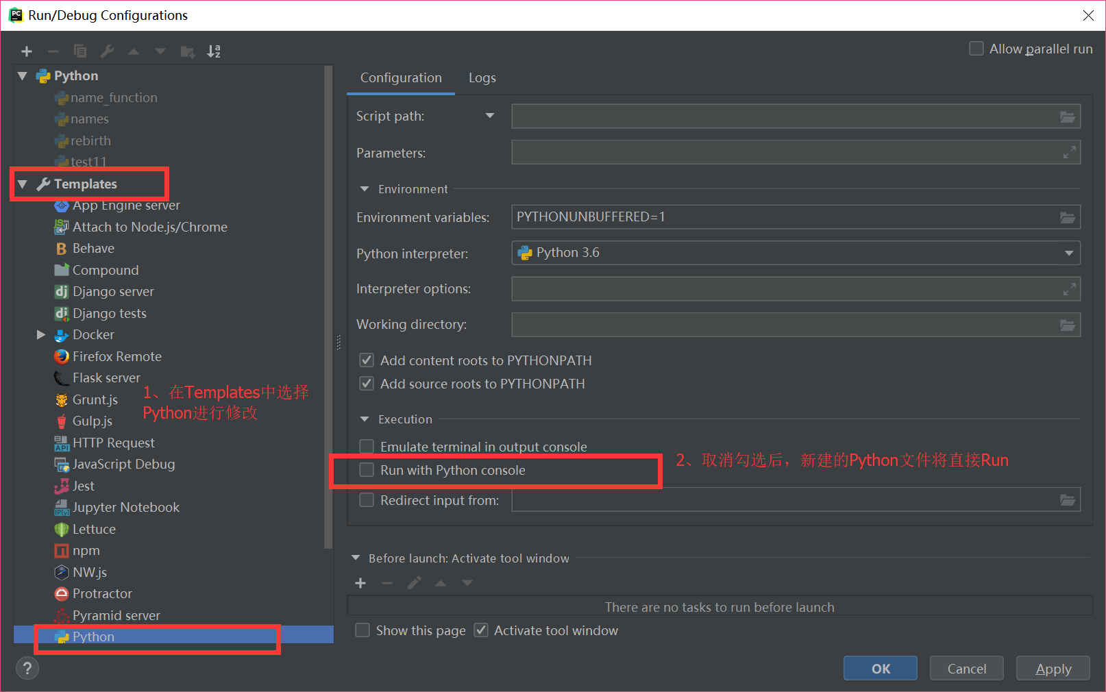Collapse Before launch section
Screen dimensions: 1106x692
(x=356, y=558)
